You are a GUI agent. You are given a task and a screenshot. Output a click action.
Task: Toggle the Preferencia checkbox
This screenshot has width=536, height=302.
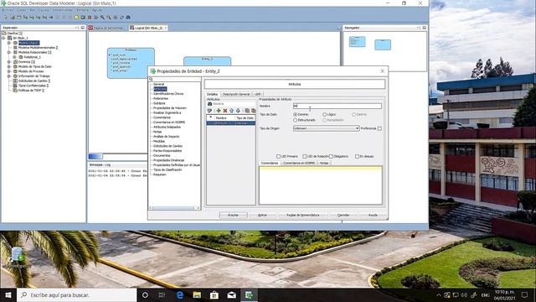[x=379, y=128]
